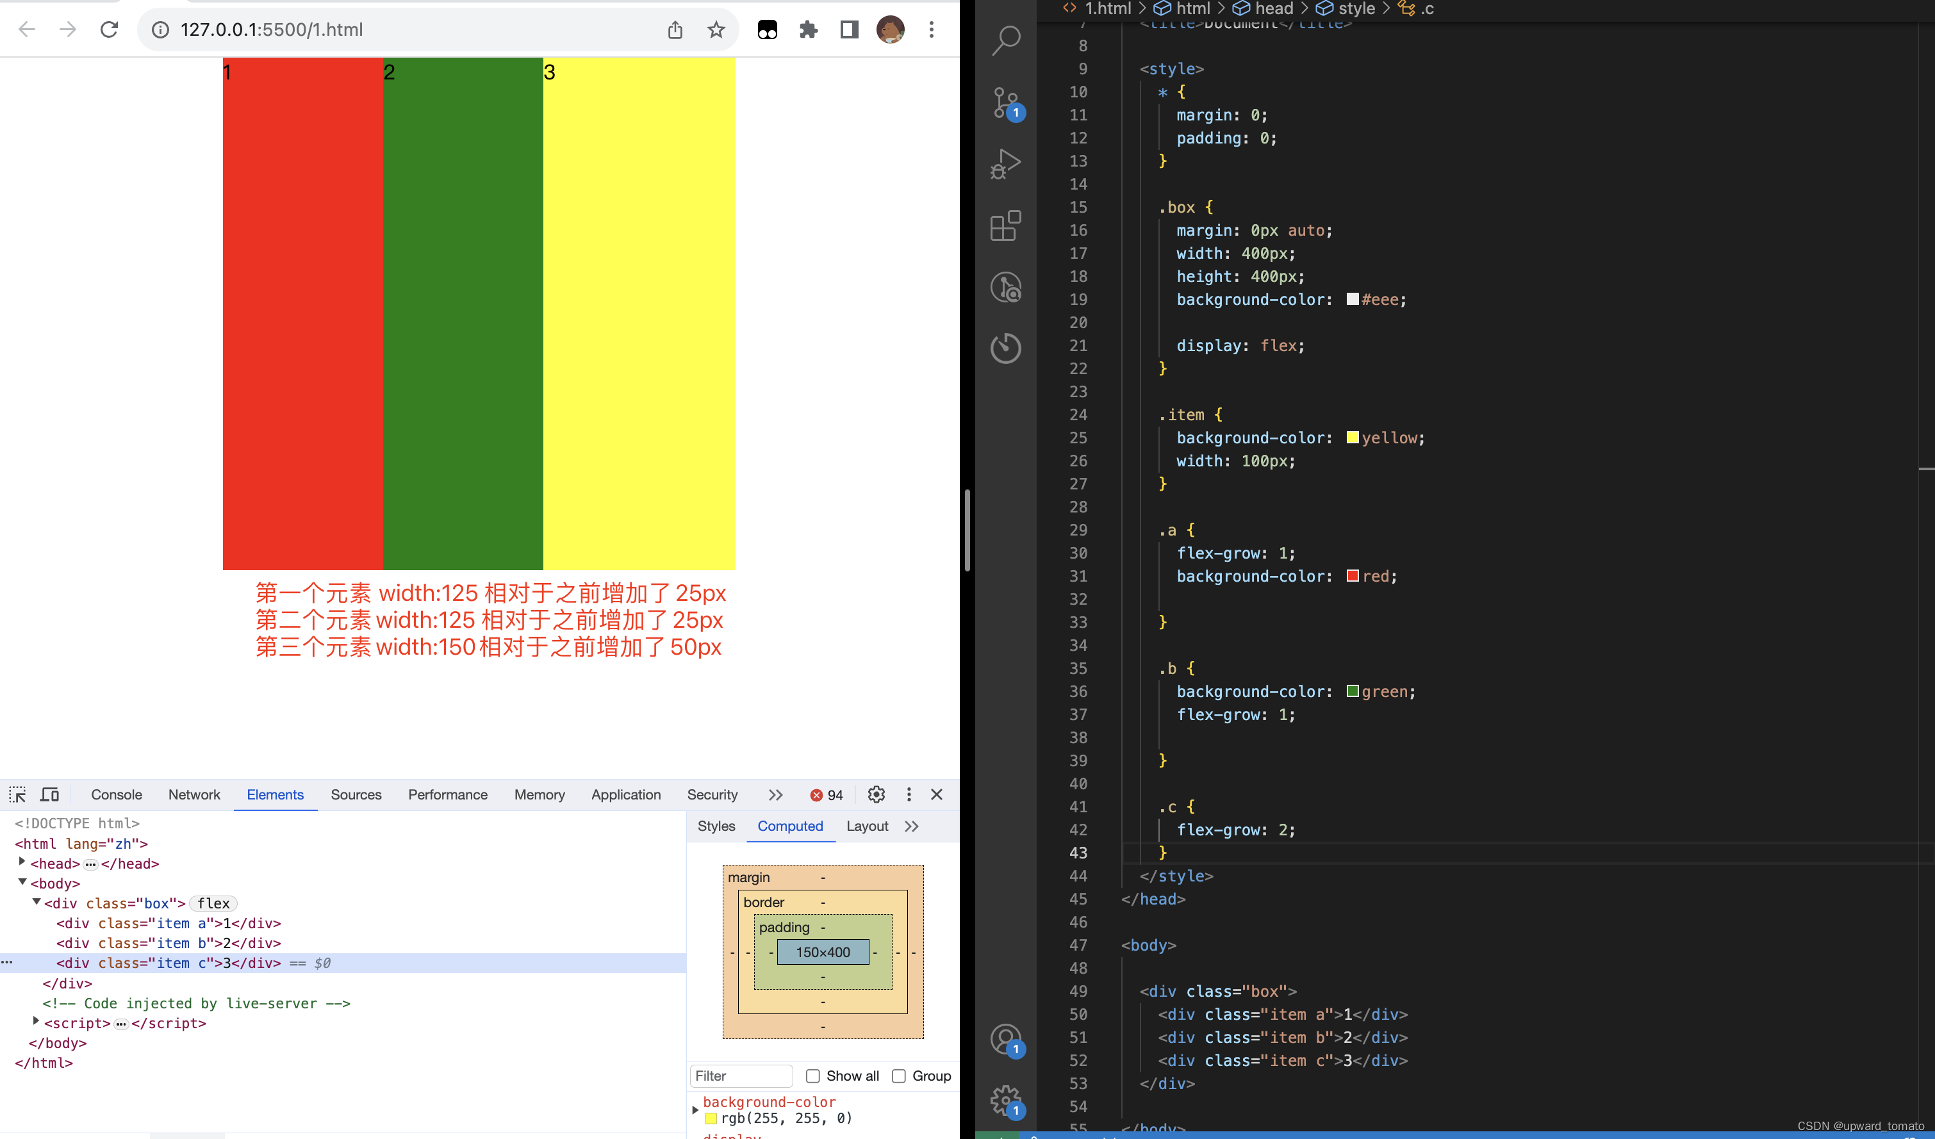Viewport: 1935px width, 1139px height.
Task: Click the computed styles Filter field
Action: (x=741, y=1076)
